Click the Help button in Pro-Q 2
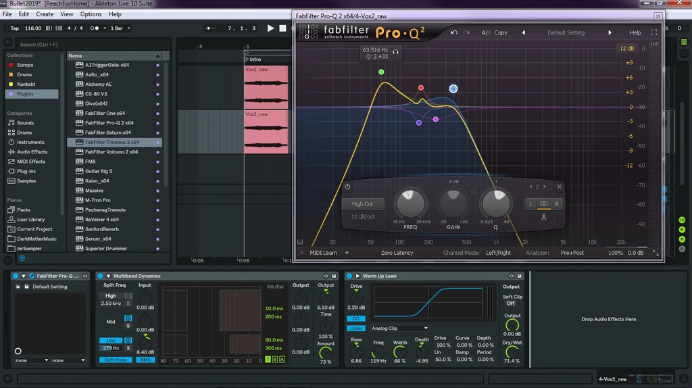Screen dimensions: 692x388 pos(635,32)
